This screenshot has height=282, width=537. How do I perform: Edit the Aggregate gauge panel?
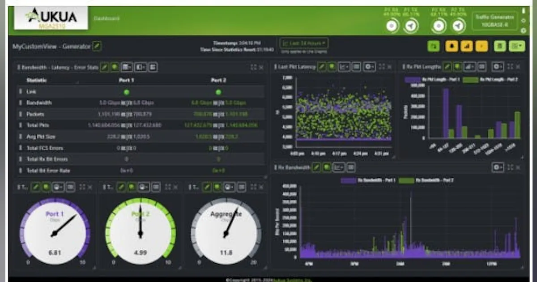[208, 187]
